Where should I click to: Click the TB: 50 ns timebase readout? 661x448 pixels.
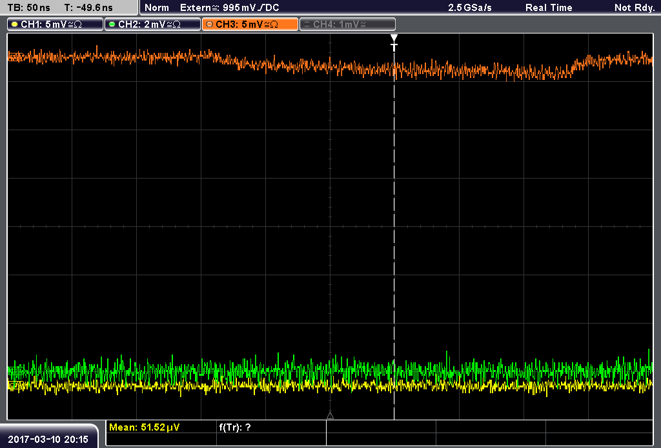[x=28, y=8]
